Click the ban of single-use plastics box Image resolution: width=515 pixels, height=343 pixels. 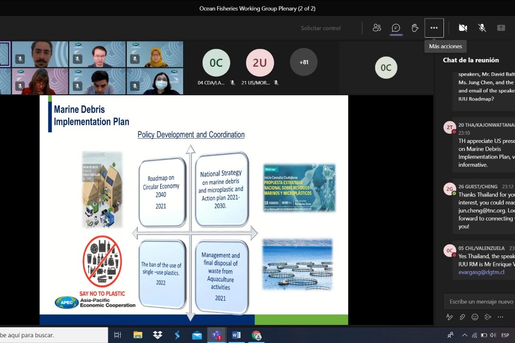(162, 274)
